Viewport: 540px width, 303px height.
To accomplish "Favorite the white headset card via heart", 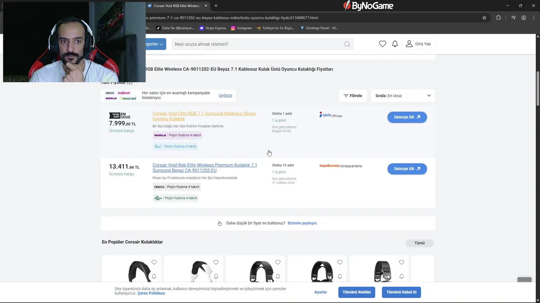I will (216, 262).
